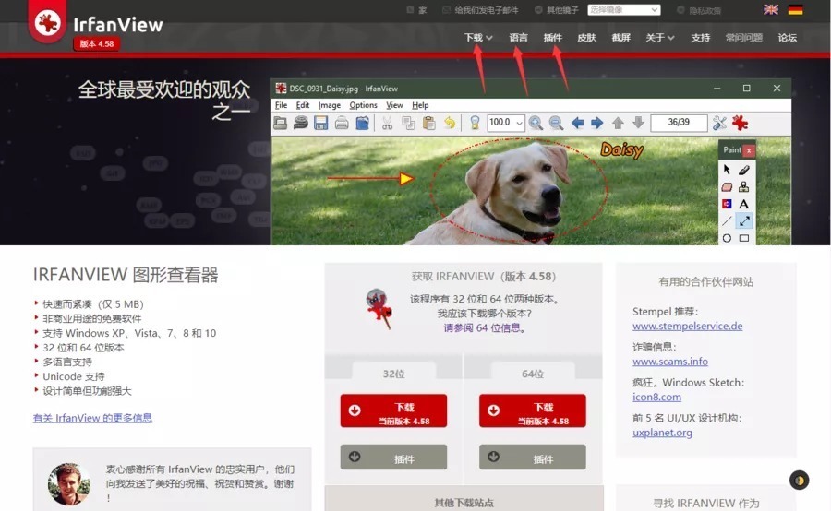The image size is (831, 511).
Task: Expand the 下载 navigation dropdown
Action: 477,38
